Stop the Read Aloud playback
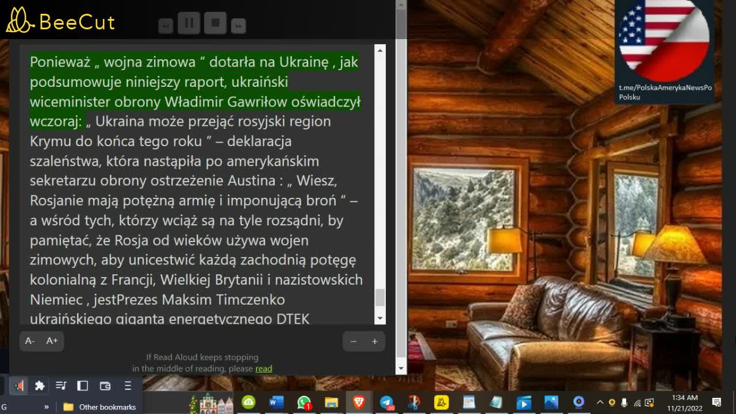The image size is (736, 414). (216, 24)
